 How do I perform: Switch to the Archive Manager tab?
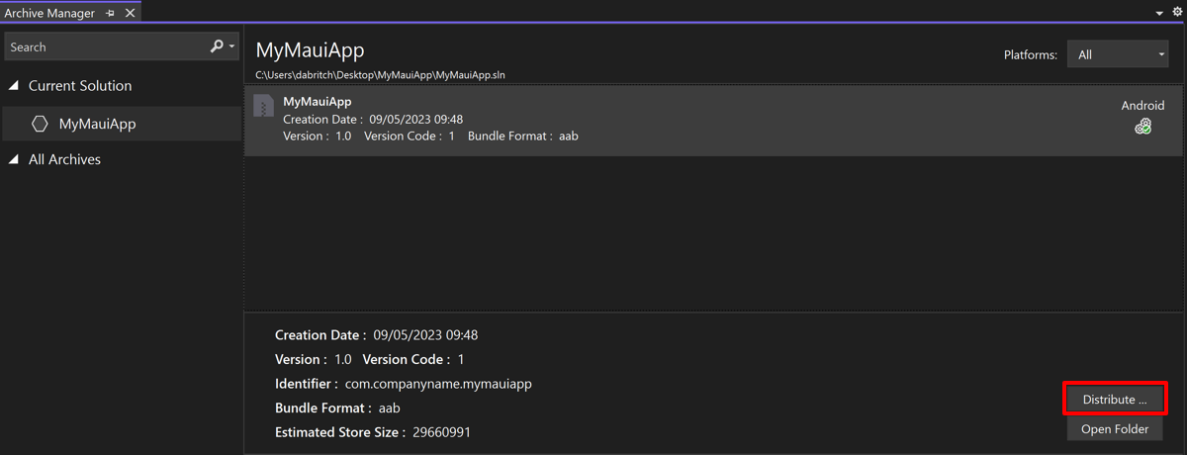[x=49, y=13]
